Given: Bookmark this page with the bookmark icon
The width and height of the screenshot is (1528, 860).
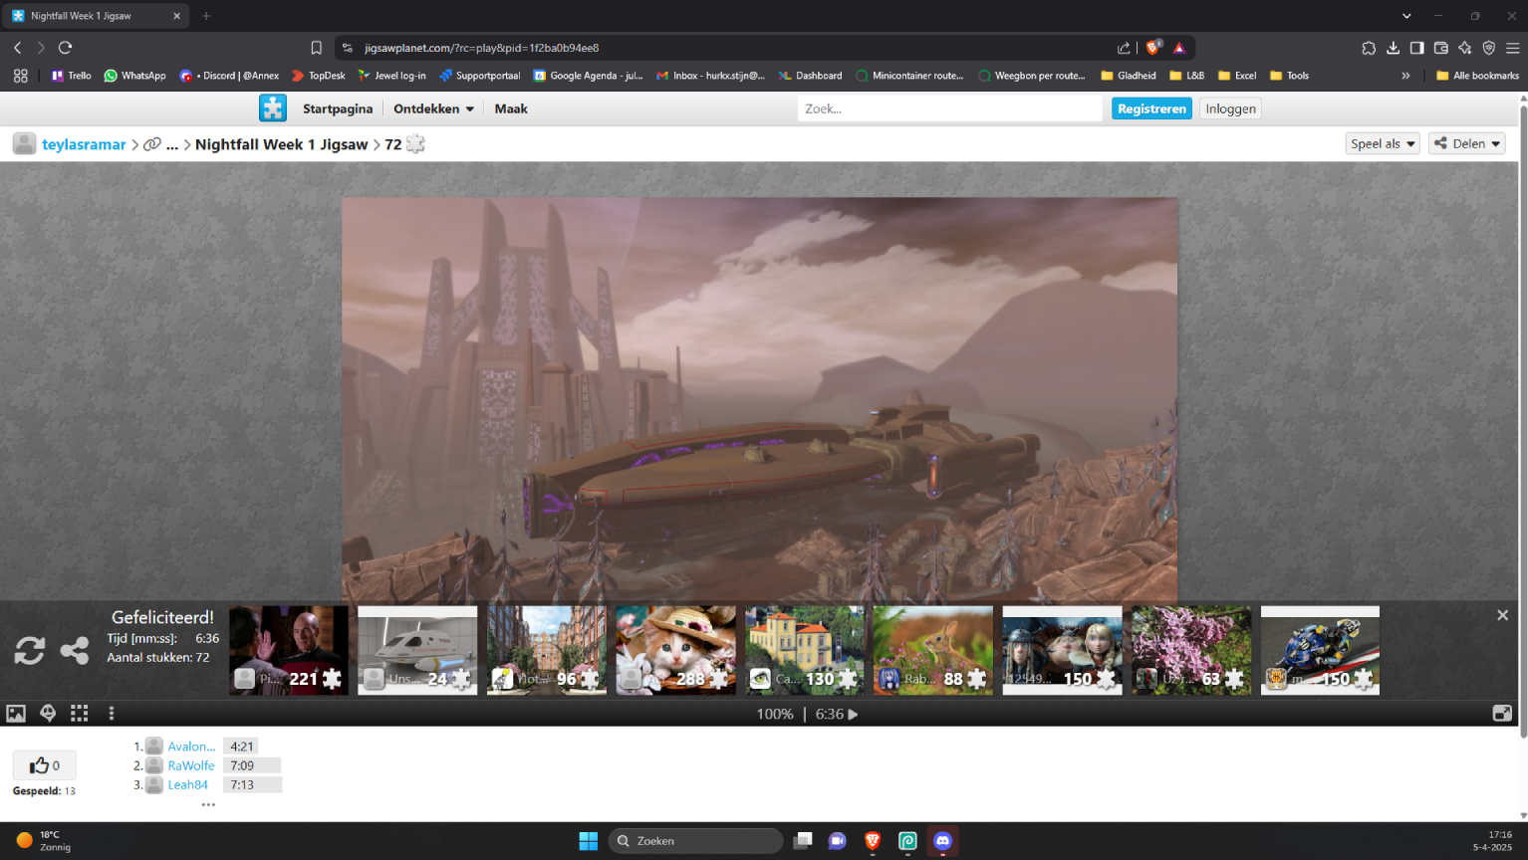Looking at the screenshot, I should 317,48.
